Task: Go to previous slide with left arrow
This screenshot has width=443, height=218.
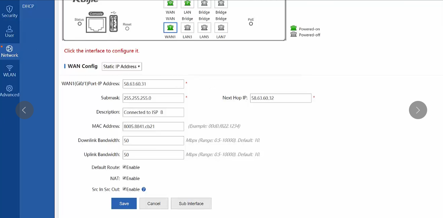Action: [x=24, y=110]
